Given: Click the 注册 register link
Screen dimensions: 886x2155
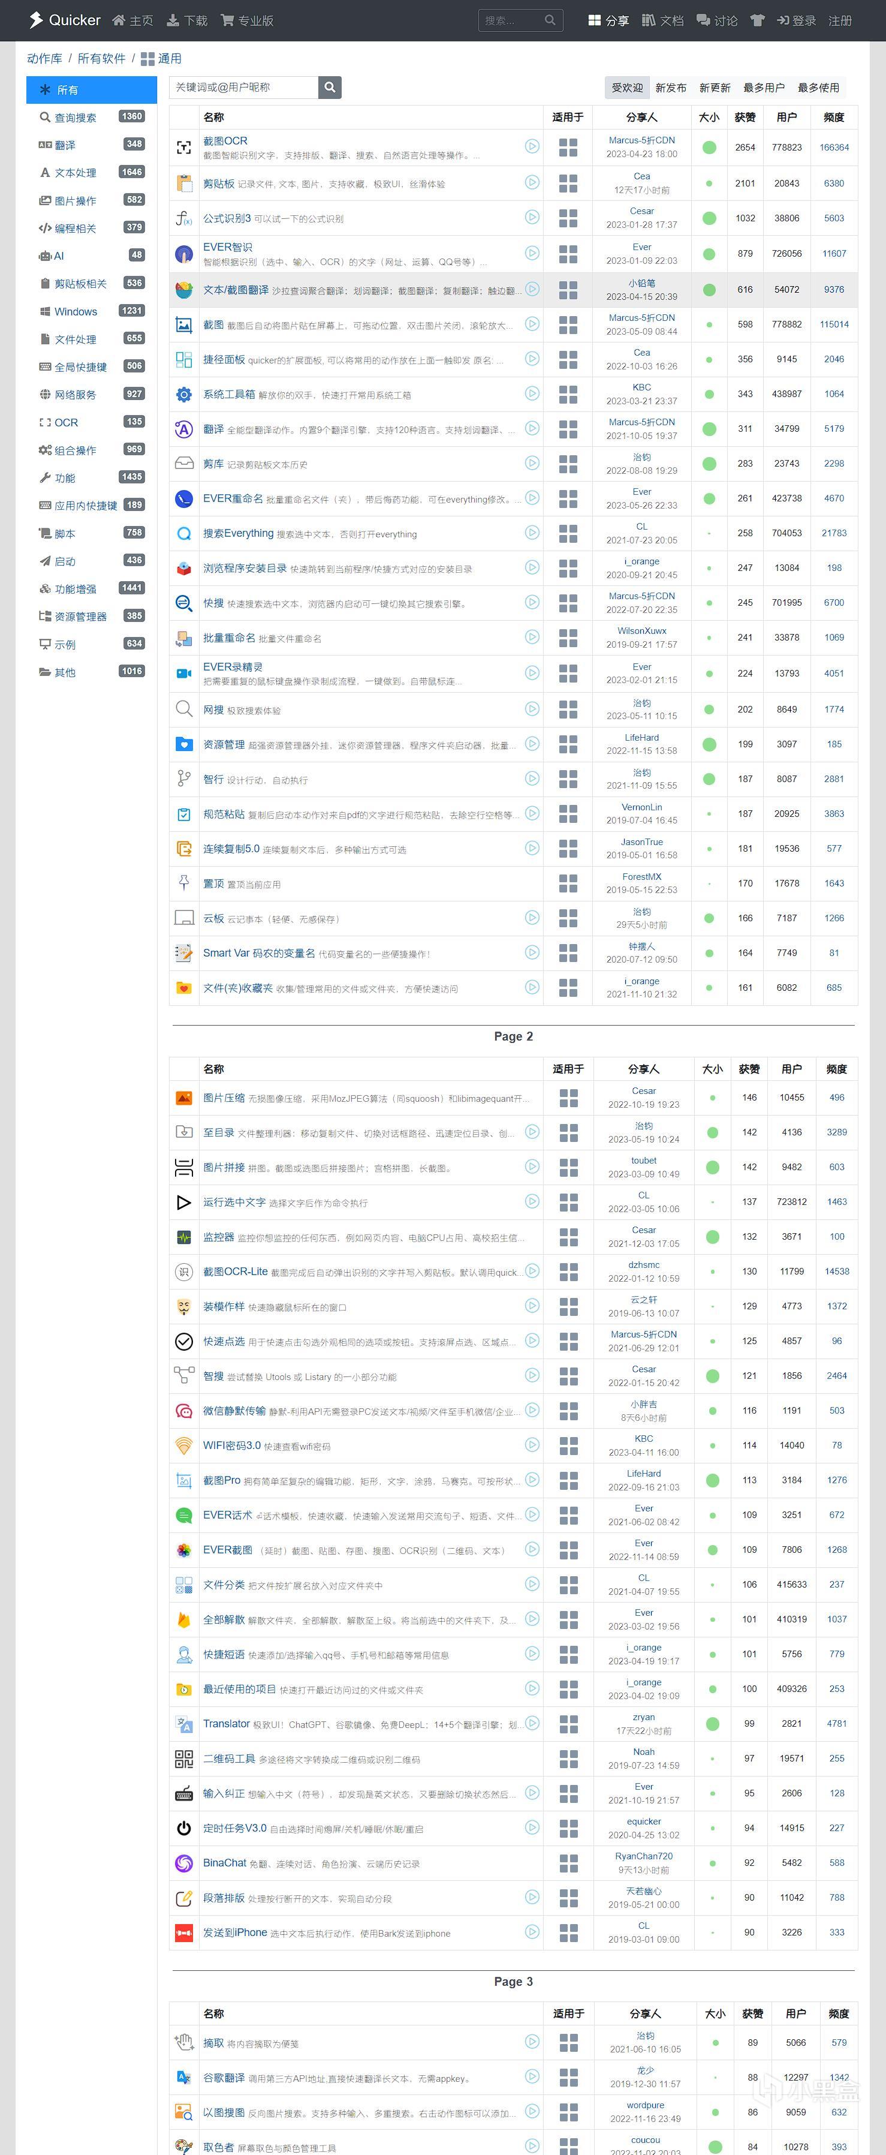Looking at the screenshot, I should point(840,20).
